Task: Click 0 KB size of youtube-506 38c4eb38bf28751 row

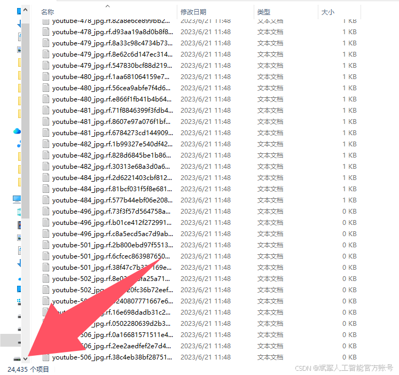Action: pyautogui.click(x=349, y=357)
